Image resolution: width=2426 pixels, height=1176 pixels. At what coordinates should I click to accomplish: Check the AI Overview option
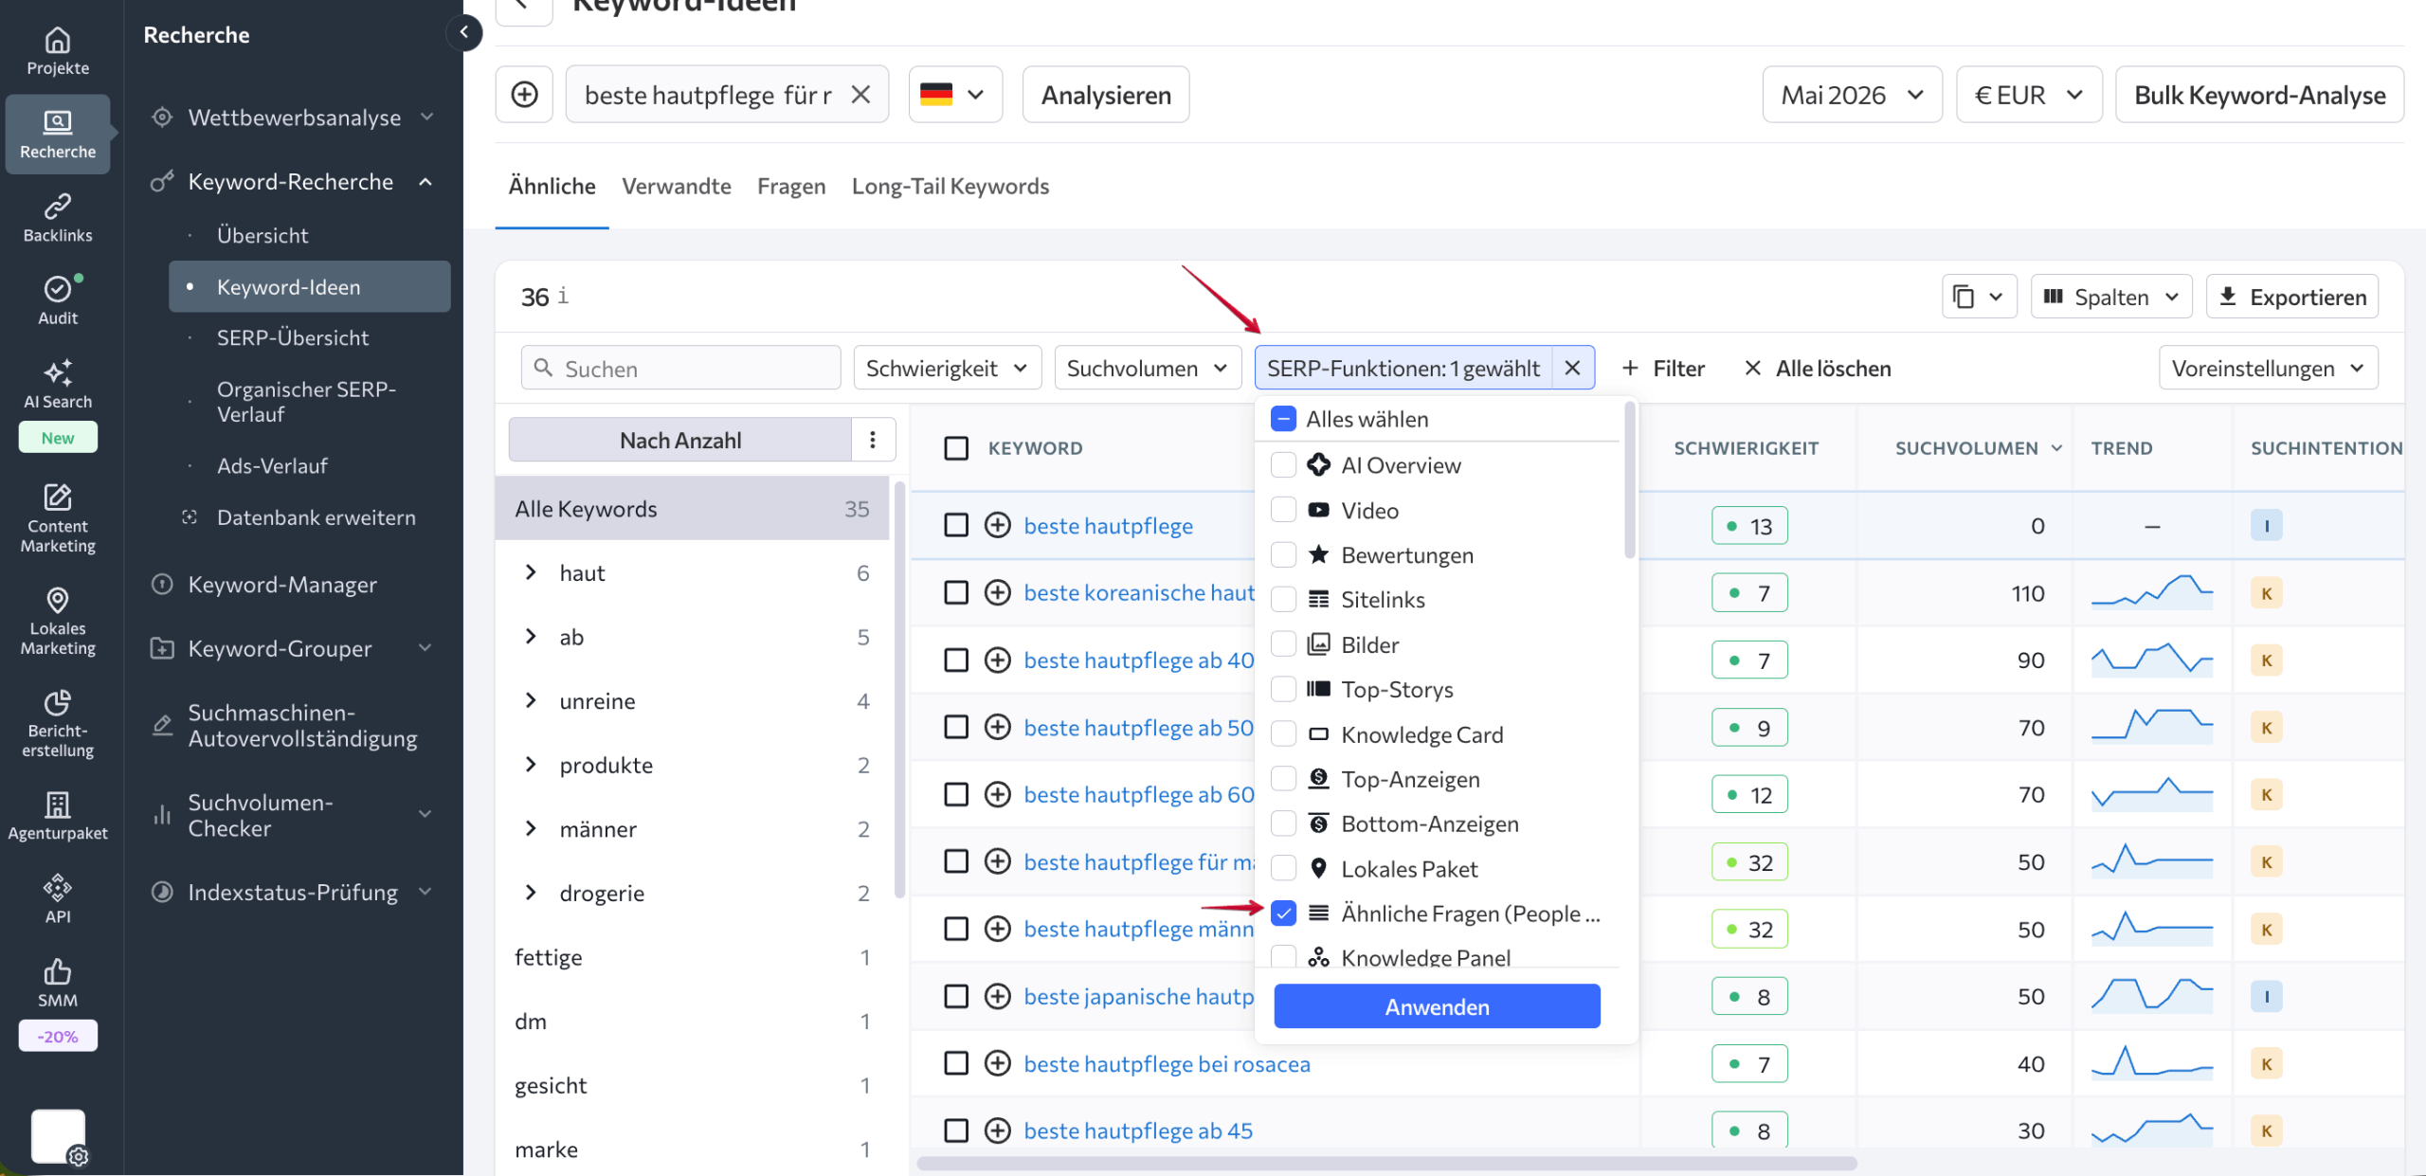click(1283, 465)
